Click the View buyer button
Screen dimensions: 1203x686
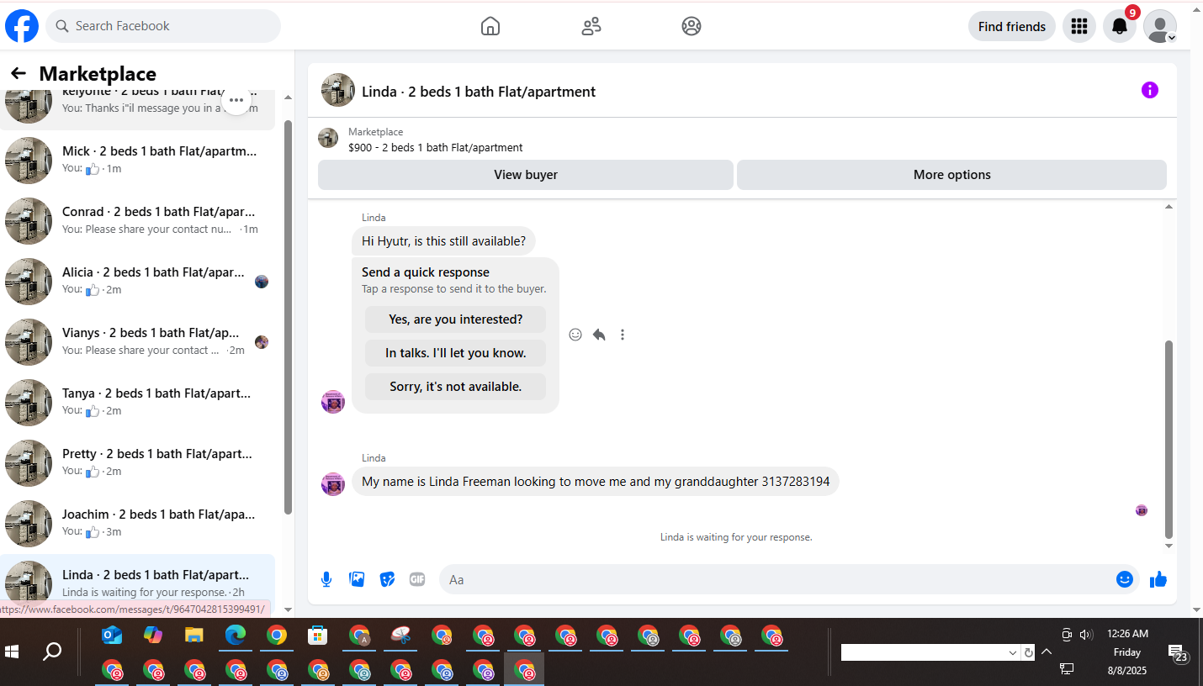click(526, 175)
